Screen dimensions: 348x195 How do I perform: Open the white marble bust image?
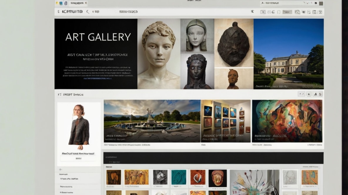(159, 54)
